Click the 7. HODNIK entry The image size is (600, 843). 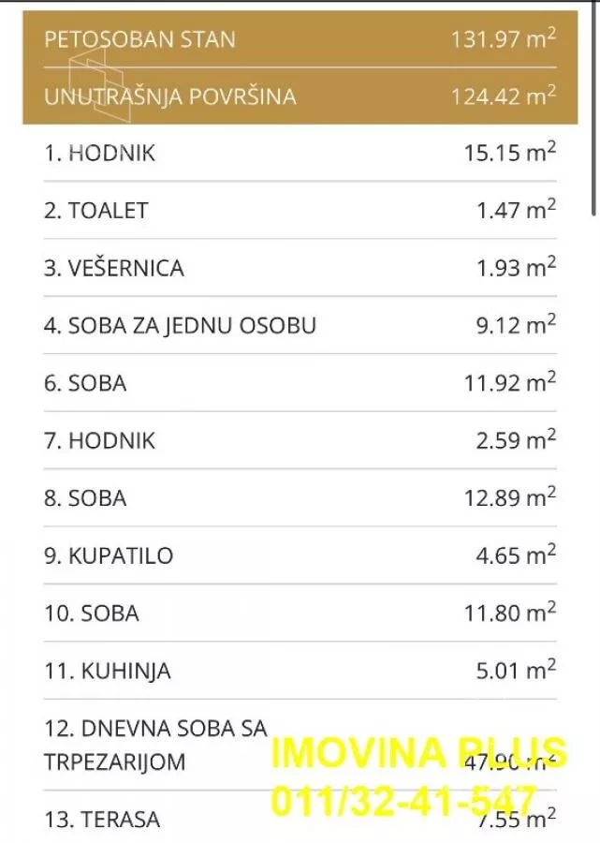[x=300, y=441]
